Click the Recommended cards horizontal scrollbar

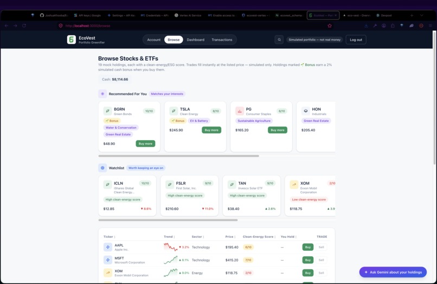(178, 156)
